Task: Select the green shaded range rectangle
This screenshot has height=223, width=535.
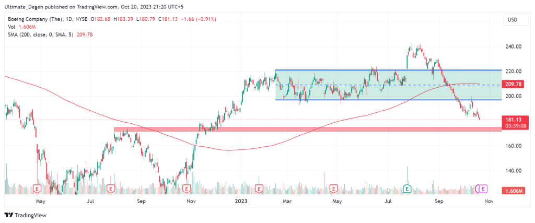Action: 388,85
